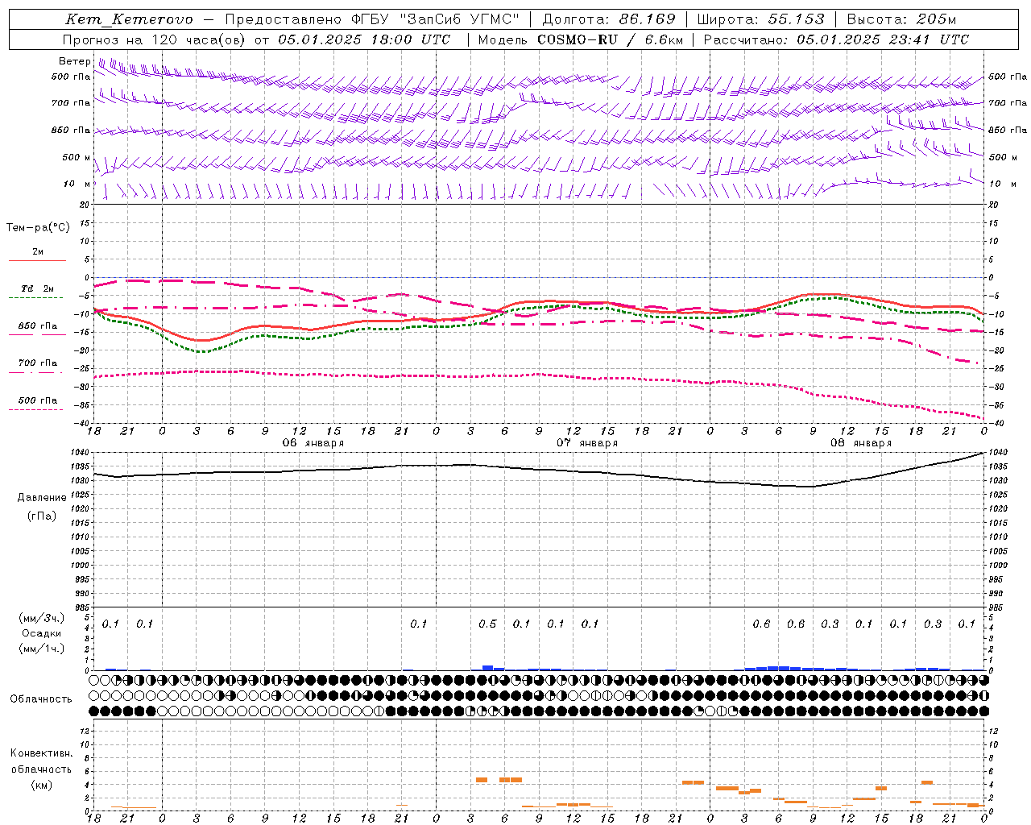Click the 850 гПа entry in the temperature legend
The image size is (1031, 825).
37,326
